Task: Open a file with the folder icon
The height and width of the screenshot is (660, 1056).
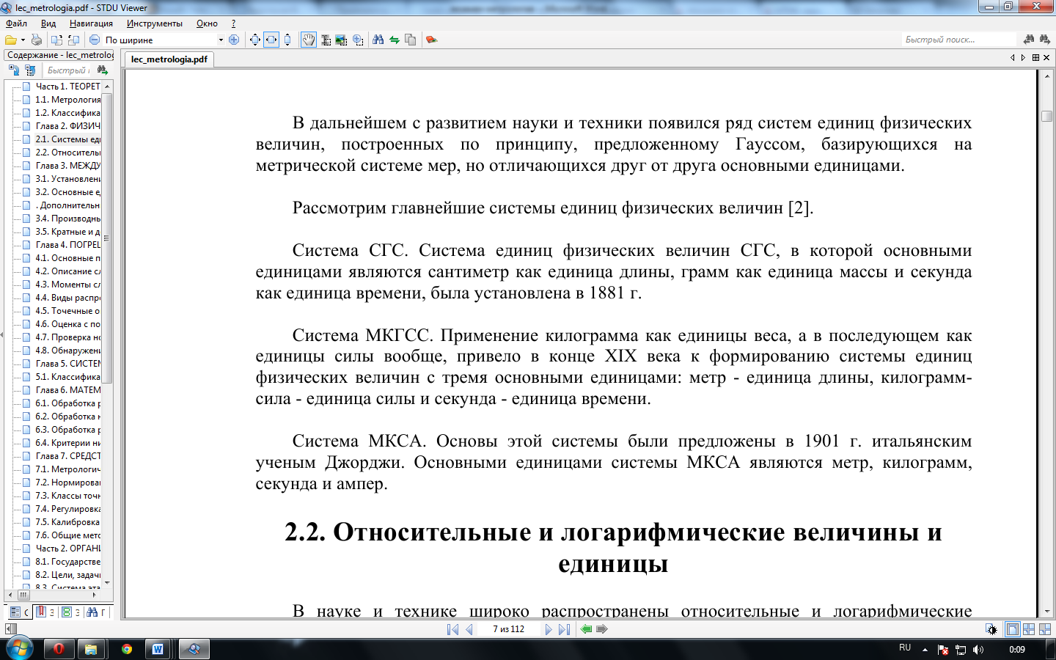Action: [10, 40]
